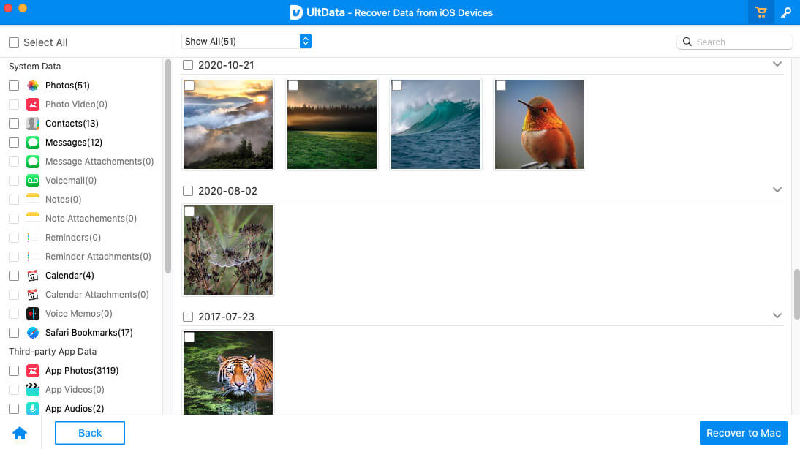Click the search magnifier icon

pyautogui.click(x=687, y=42)
